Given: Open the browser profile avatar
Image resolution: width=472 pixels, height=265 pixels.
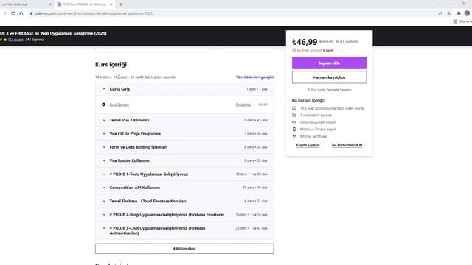Looking at the screenshot, I should click(x=467, y=13).
